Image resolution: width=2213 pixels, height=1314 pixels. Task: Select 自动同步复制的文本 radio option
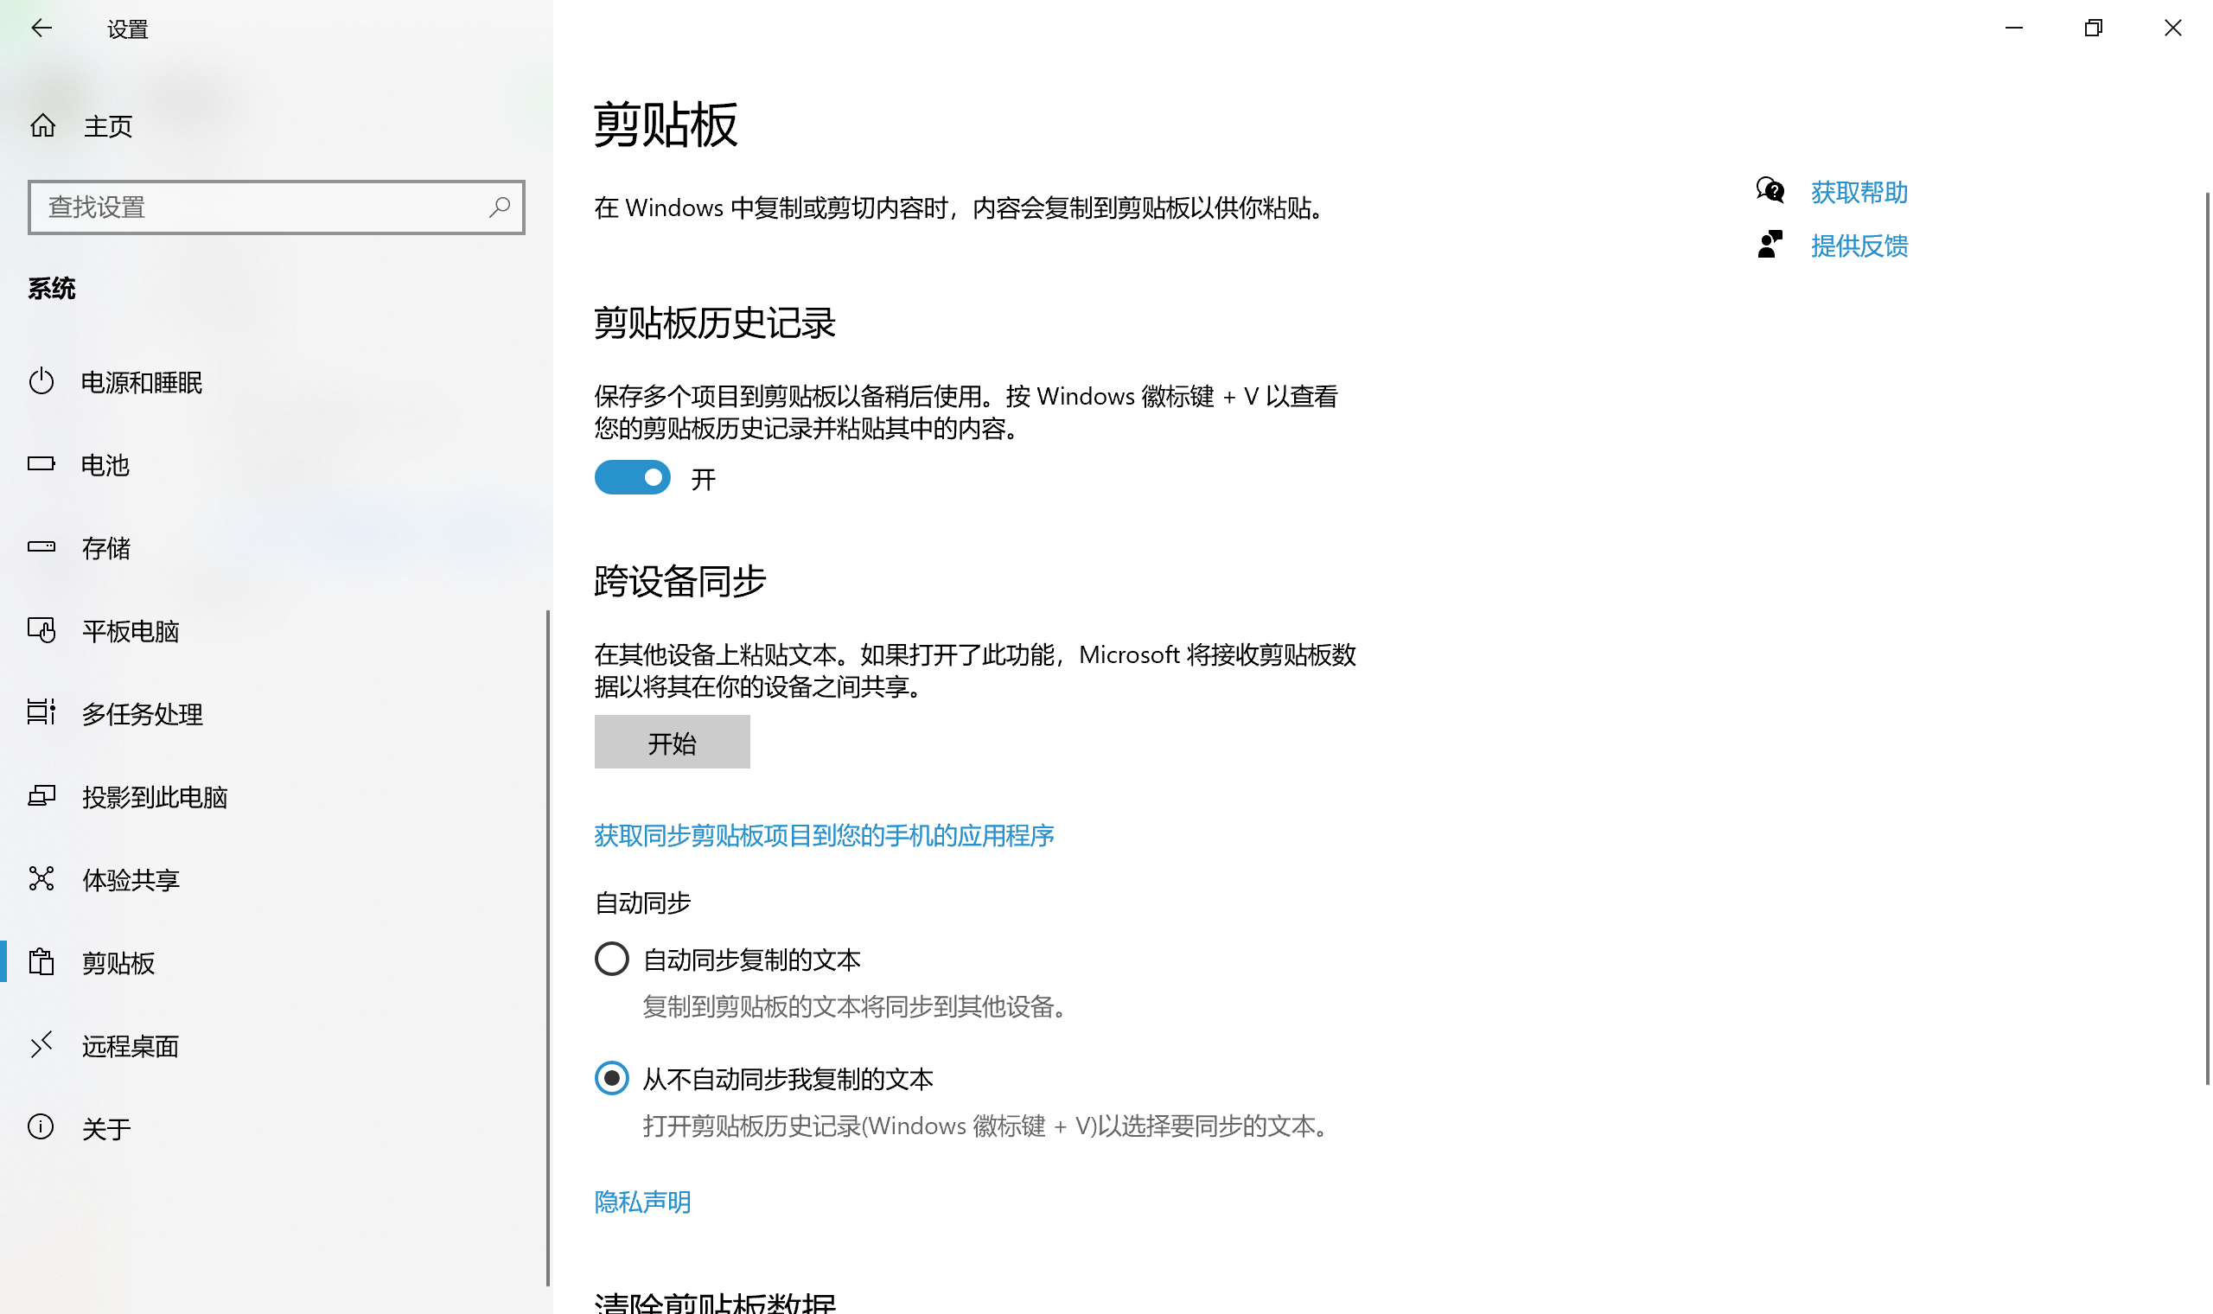click(x=612, y=960)
